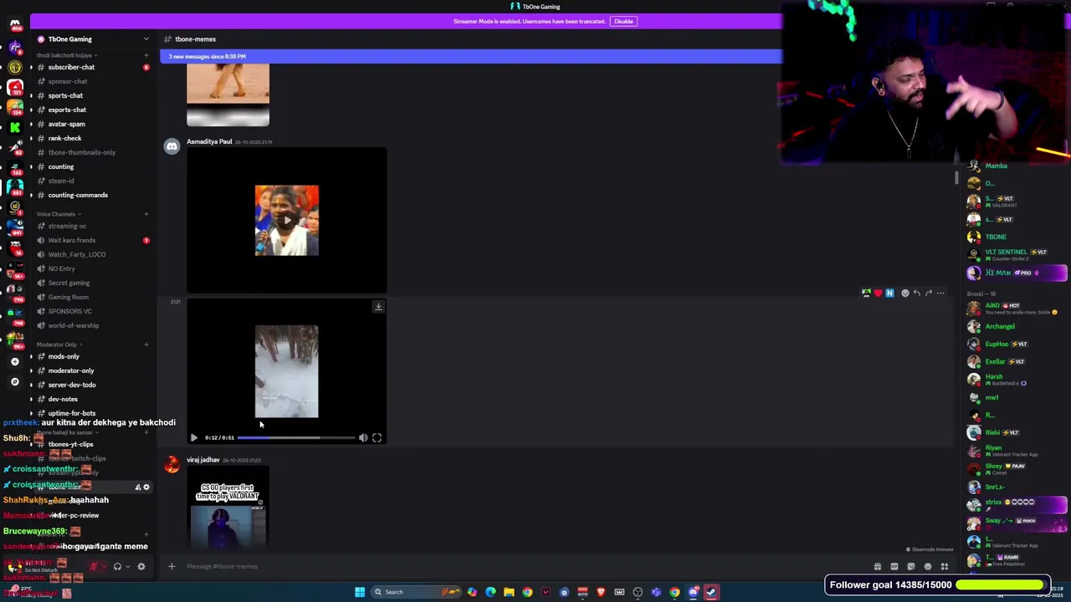Open the video in fullscreen mode
The width and height of the screenshot is (1071, 602).
click(377, 438)
